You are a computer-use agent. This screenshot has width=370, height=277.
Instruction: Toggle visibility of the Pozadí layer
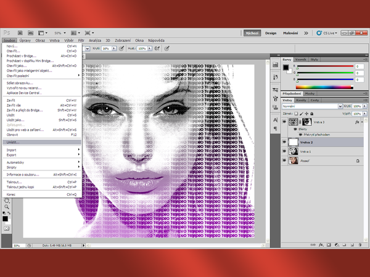pos(285,160)
